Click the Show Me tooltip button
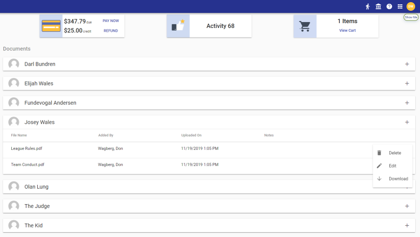The height and width of the screenshot is (237, 420). tap(411, 17)
